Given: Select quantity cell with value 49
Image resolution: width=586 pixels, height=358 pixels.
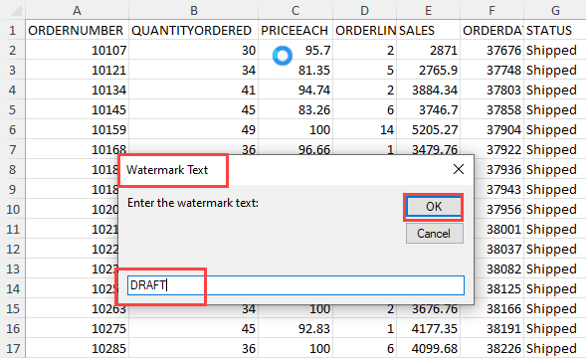Looking at the screenshot, I should [x=194, y=129].
